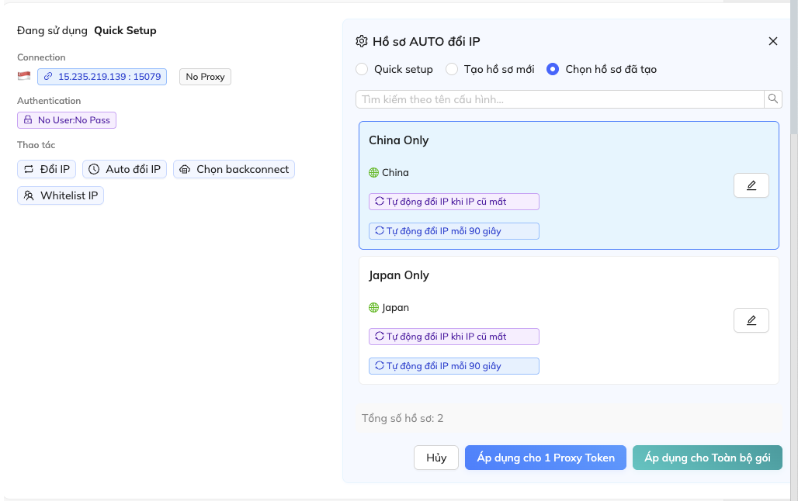The width and height of the screenshot is (798, 501).
Task: Focus the profile name search field
Action: pos(559,99)
